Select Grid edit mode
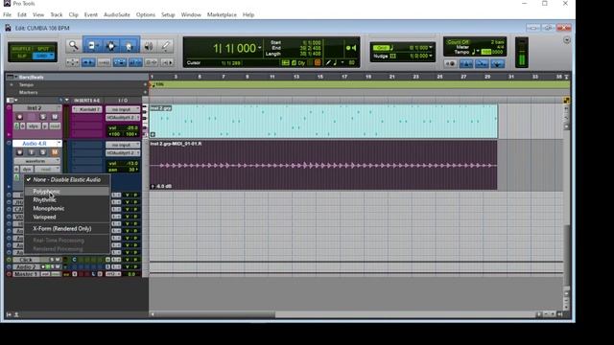 (x=43, y=56)
